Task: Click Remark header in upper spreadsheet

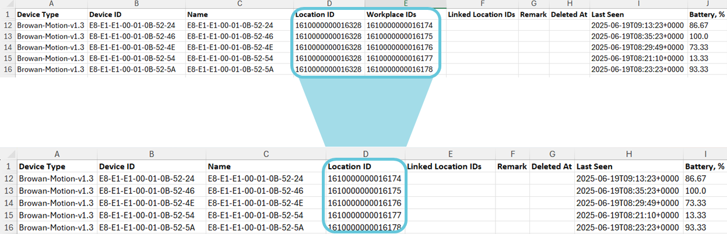Action: pos(533,14)
